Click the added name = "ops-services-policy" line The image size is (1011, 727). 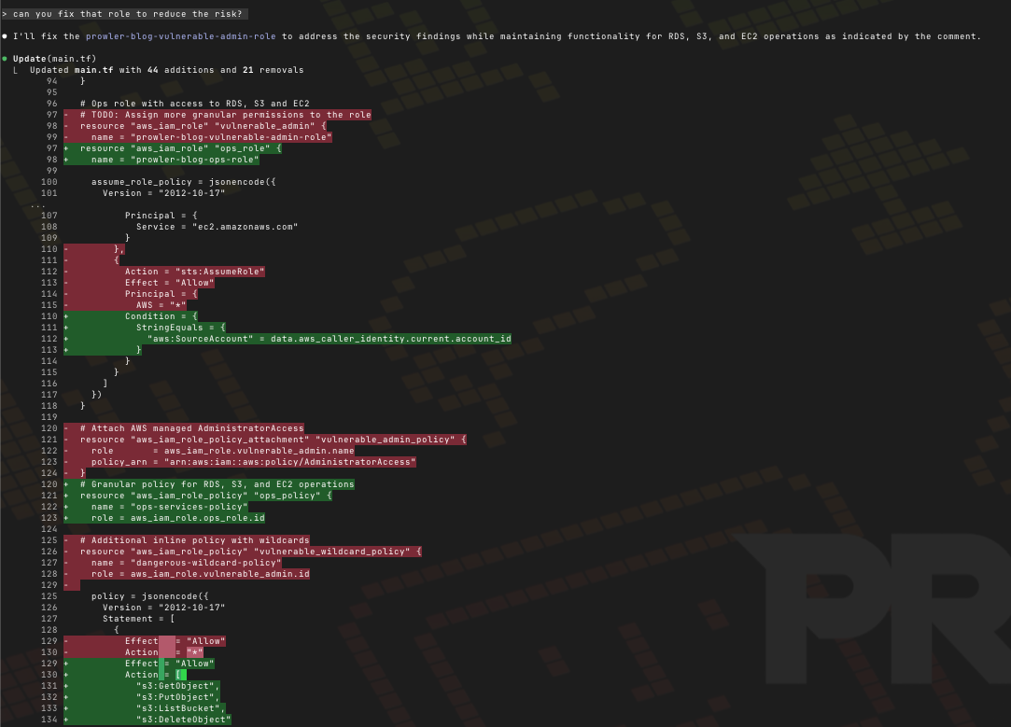click(x=170, y=507)
